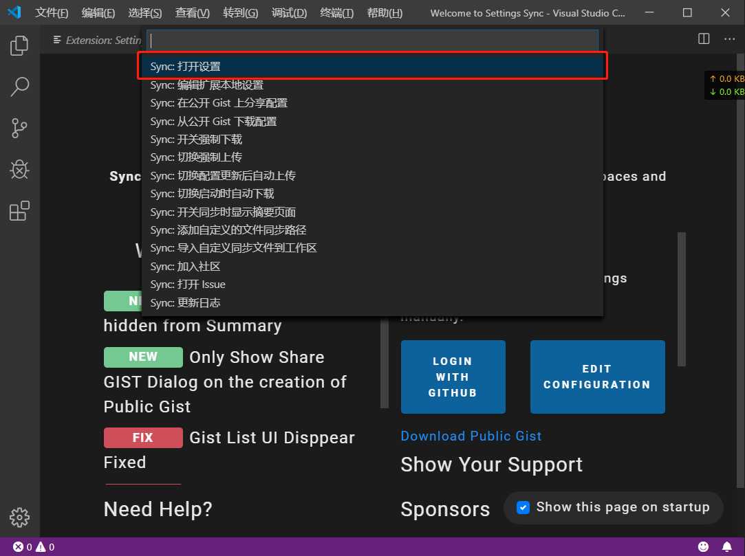Open the 帮助(H) menu
The image size is (745, 556).
tap(385, 13)
